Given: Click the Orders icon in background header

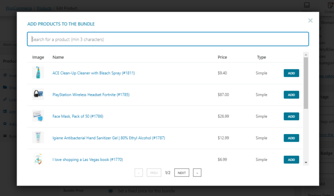Looking at the screenshot, I should click(x=331, y=5).
